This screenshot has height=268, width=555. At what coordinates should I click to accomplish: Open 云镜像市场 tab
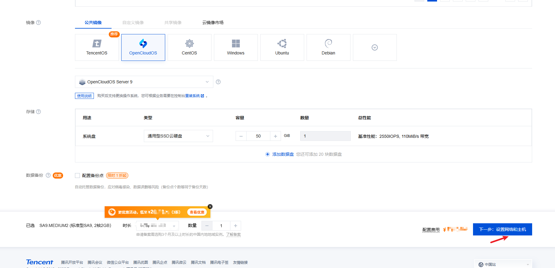(x=213, y=23)
